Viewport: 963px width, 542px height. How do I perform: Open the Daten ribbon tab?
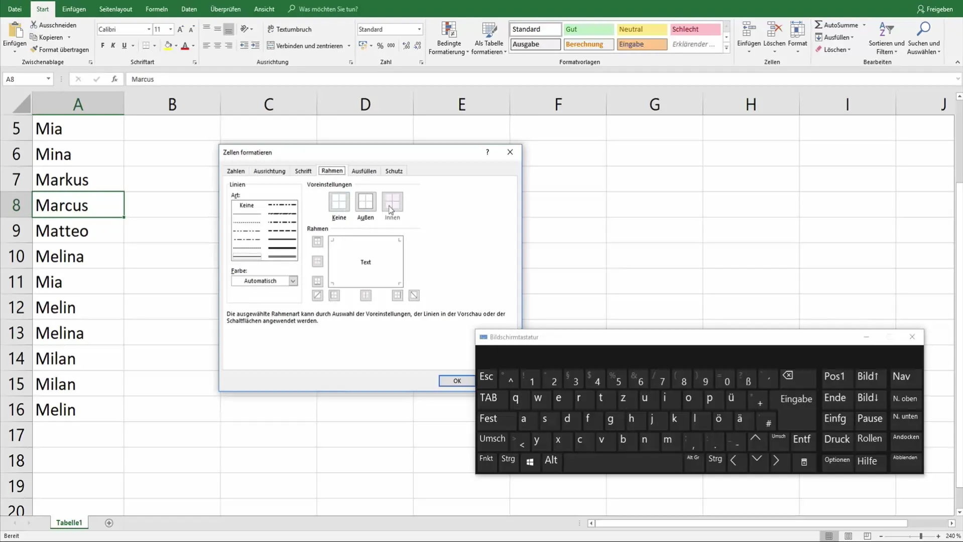point(189,9)
